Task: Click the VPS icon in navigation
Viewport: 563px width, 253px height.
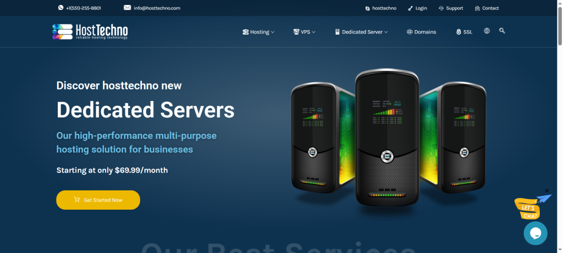Action: [296, 32]
